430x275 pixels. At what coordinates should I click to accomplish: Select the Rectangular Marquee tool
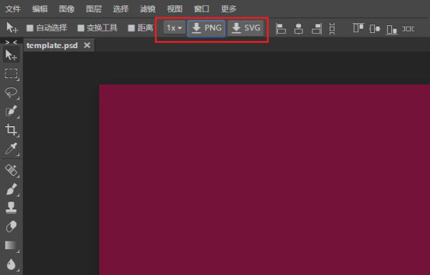(11, 74)
